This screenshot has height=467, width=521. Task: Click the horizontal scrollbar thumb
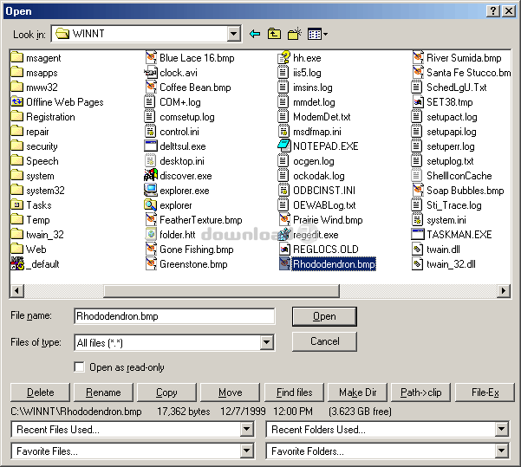coord(221,291)
